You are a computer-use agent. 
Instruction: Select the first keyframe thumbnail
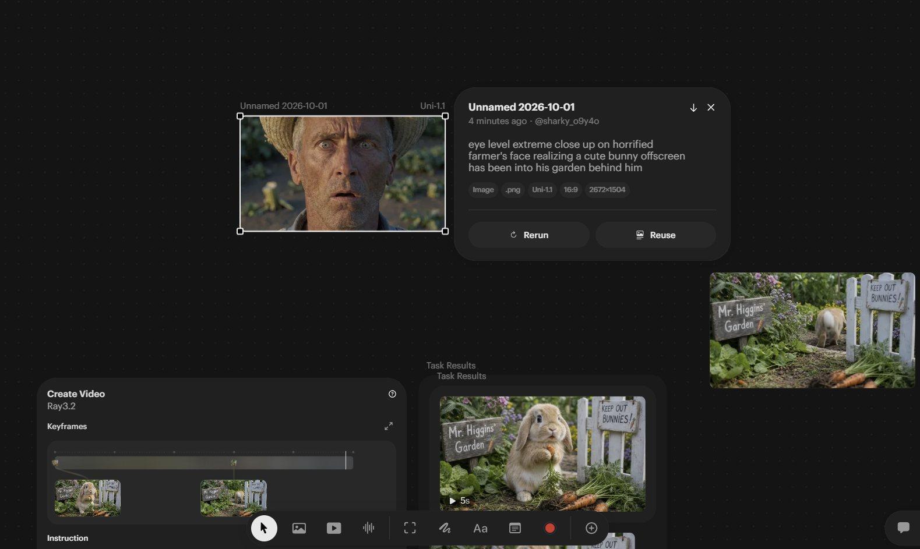tap(87, 498)
